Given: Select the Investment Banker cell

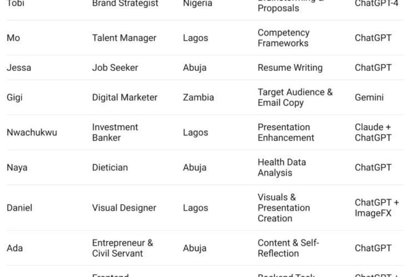Looking at the screenshot, I should click(115, 132).
